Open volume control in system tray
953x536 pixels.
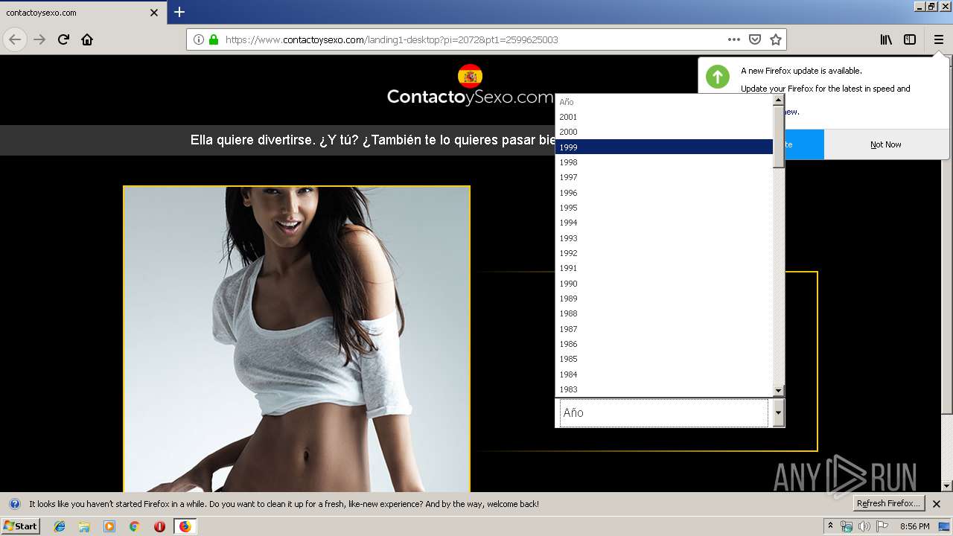[864, 526]
